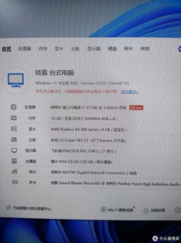This screenshot has width=181, height=243.
Task: Click the 22 nm red badge
Action: 136,108
